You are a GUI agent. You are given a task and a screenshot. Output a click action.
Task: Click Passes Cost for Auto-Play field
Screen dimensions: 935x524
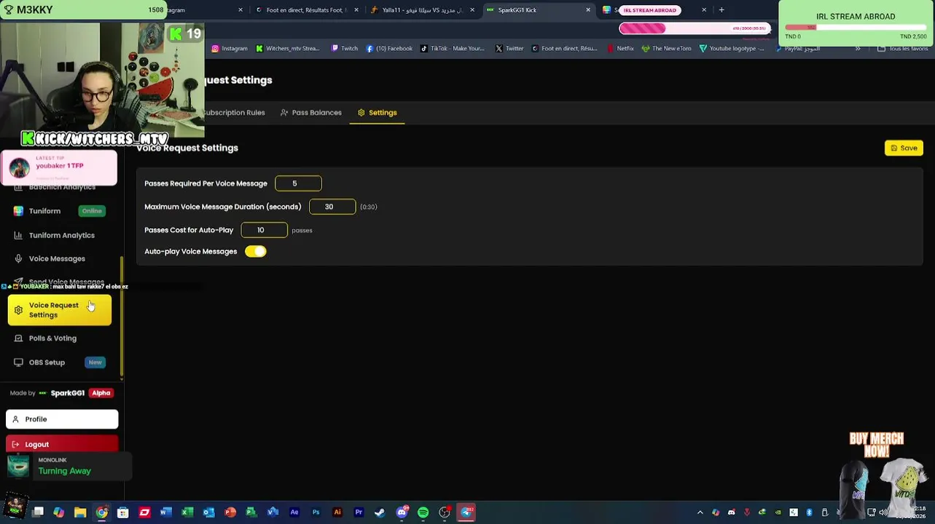tap(265, 230)
